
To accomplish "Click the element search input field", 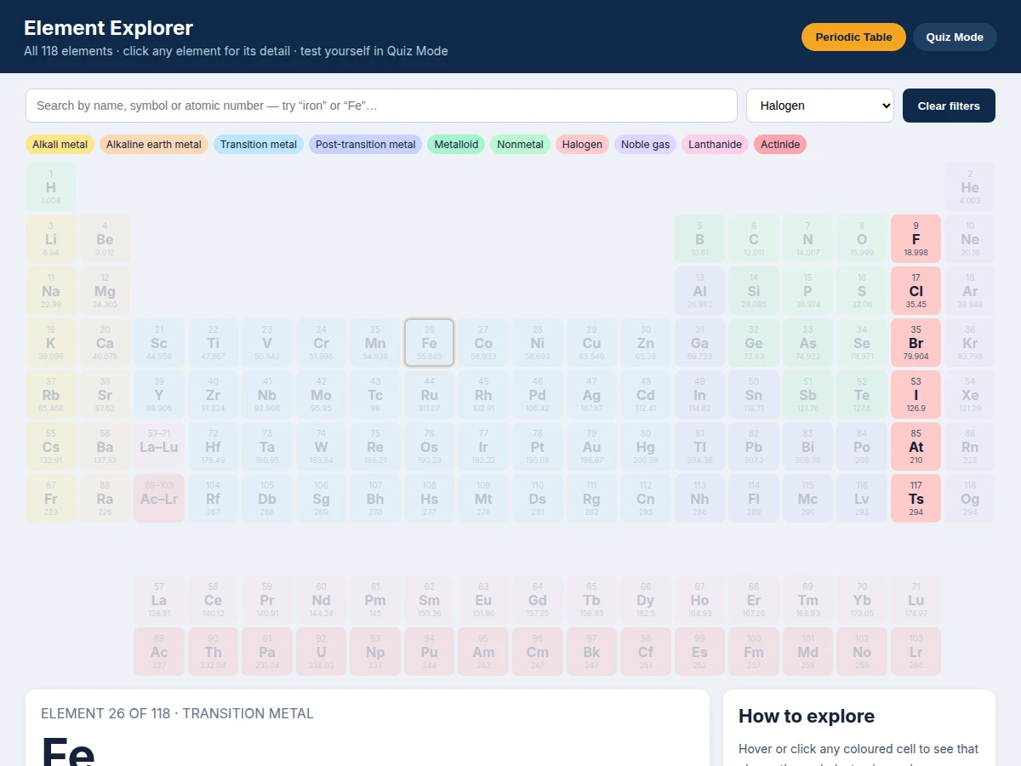I will click(381, 106).
